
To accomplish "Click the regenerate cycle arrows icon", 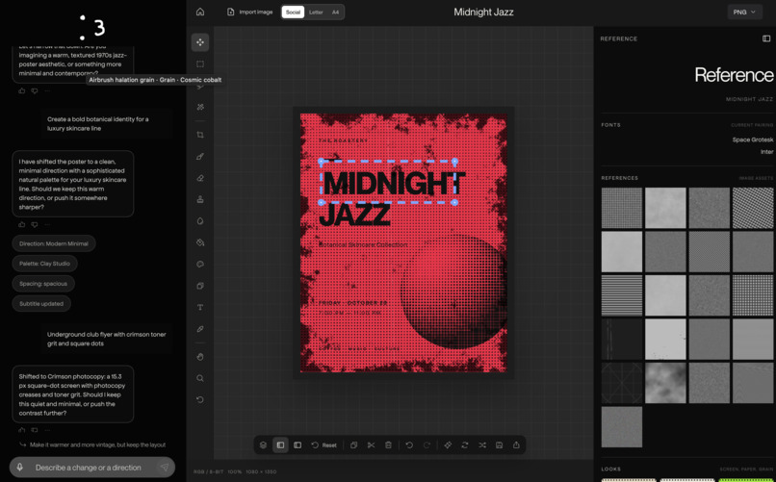I will click(x=465, y=444).
